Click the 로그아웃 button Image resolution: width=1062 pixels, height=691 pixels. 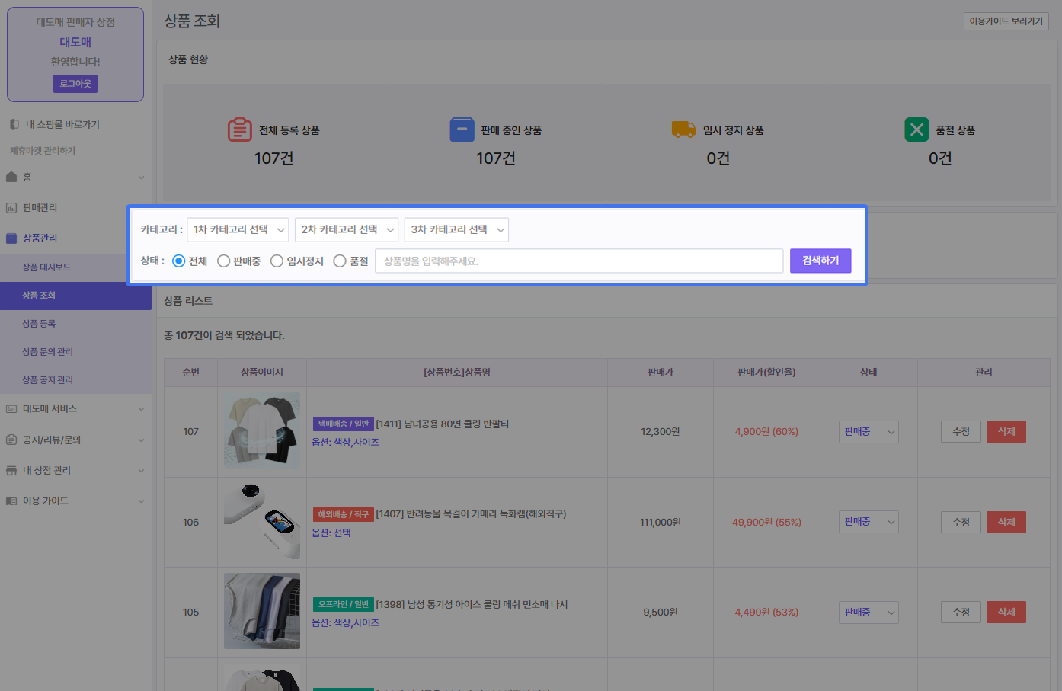tap(75, 84)
